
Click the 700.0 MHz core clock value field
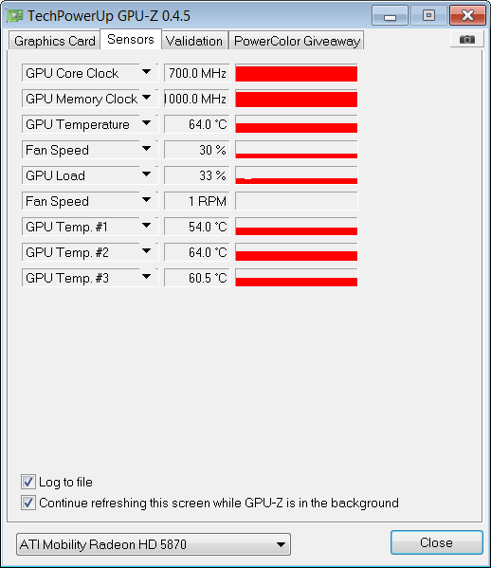click(x=197, y=73)
